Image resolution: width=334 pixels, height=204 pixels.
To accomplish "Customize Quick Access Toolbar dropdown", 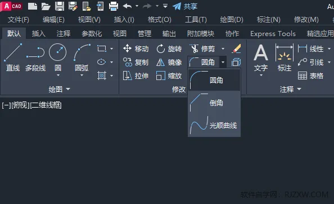I will (x=165, y=6).
